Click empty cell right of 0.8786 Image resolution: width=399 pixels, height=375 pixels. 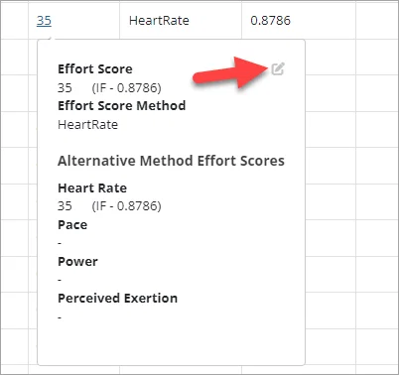(377, 20)
